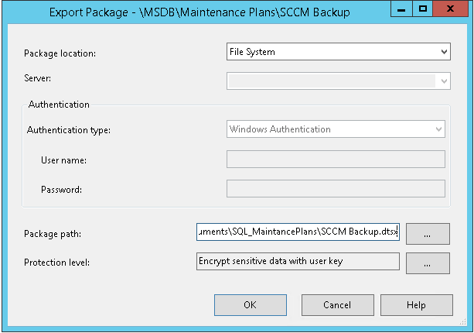Image resolution: width=474 pixels, height=333 pixels.
Task: Cancel the Export Package dialog
Action: tap(337, 305)
